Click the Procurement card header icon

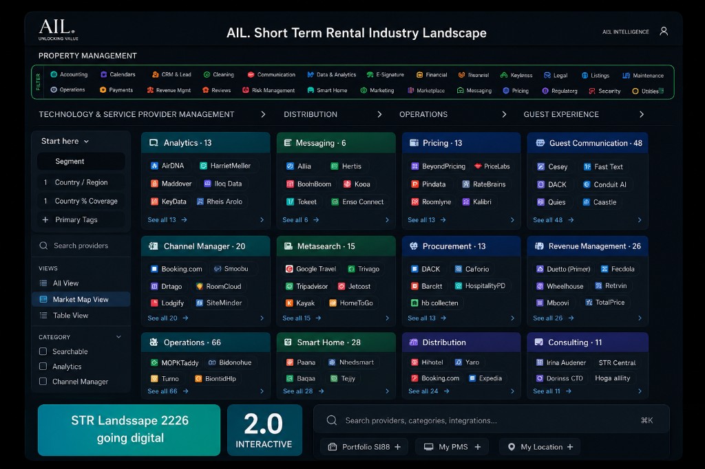click(414, 246)
